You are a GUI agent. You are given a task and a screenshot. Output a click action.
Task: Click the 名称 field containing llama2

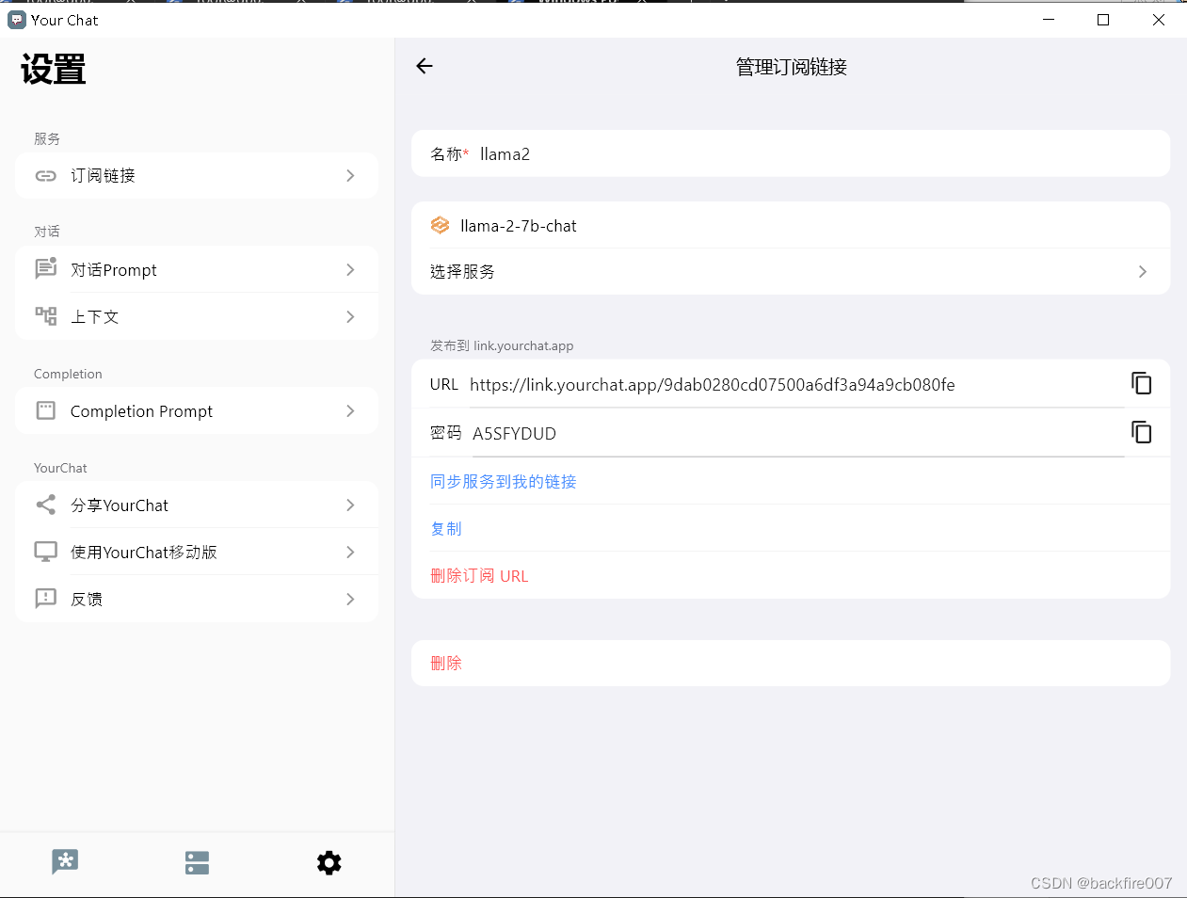[791, 153]
